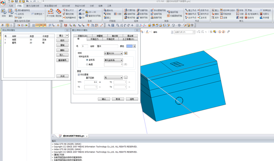The image size is (274, 161).
Task: Click the 重新编号 renumber button
Action: pos(63,60)
